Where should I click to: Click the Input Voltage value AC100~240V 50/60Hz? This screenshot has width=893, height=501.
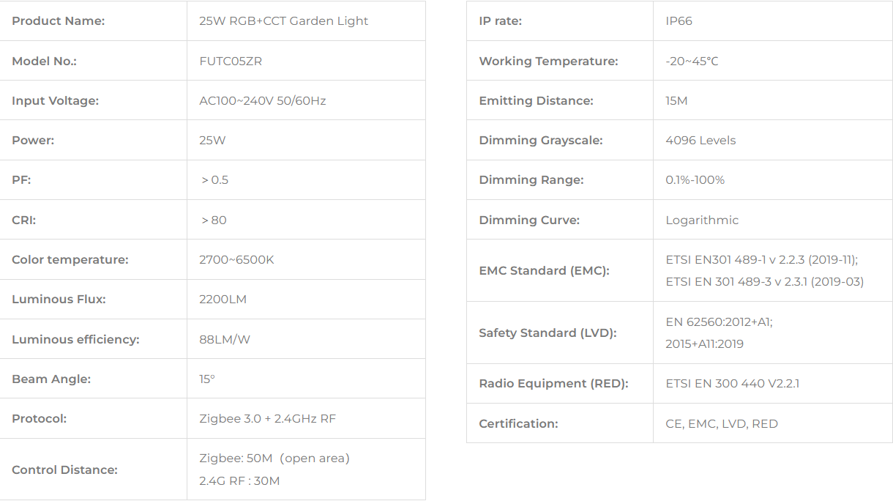[262, 100]
